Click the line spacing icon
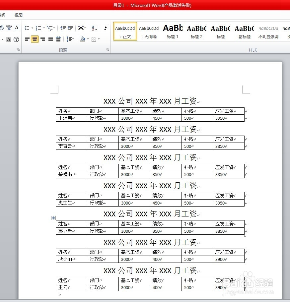 click(x=69, y=39)
